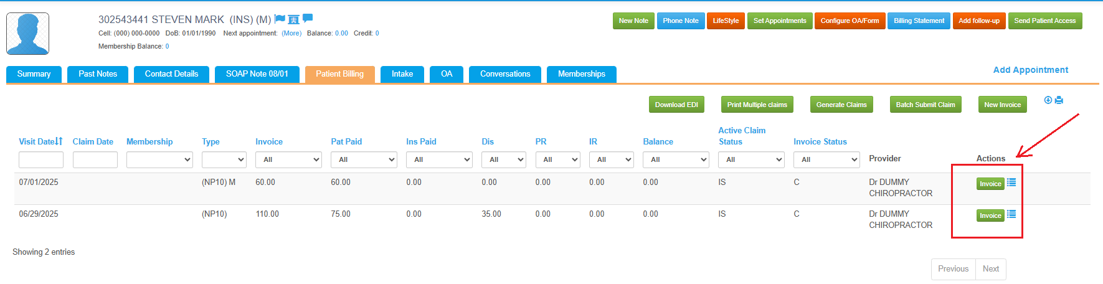Click the printer icon near New Invoice
The image size is (1103, 284).
1059,100
